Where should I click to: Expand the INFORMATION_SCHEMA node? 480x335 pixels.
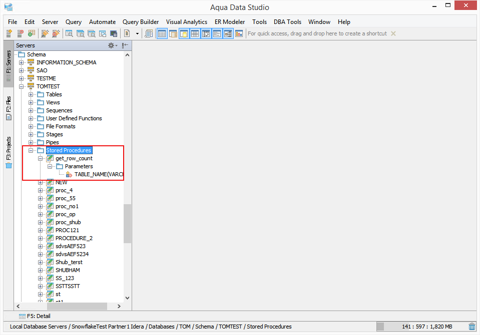(x=21, y=62)
